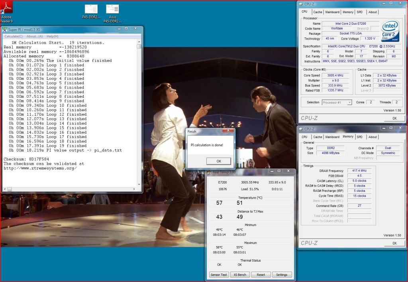Click the xtremesystems.org URL text in Super PI

click(40, 168)
